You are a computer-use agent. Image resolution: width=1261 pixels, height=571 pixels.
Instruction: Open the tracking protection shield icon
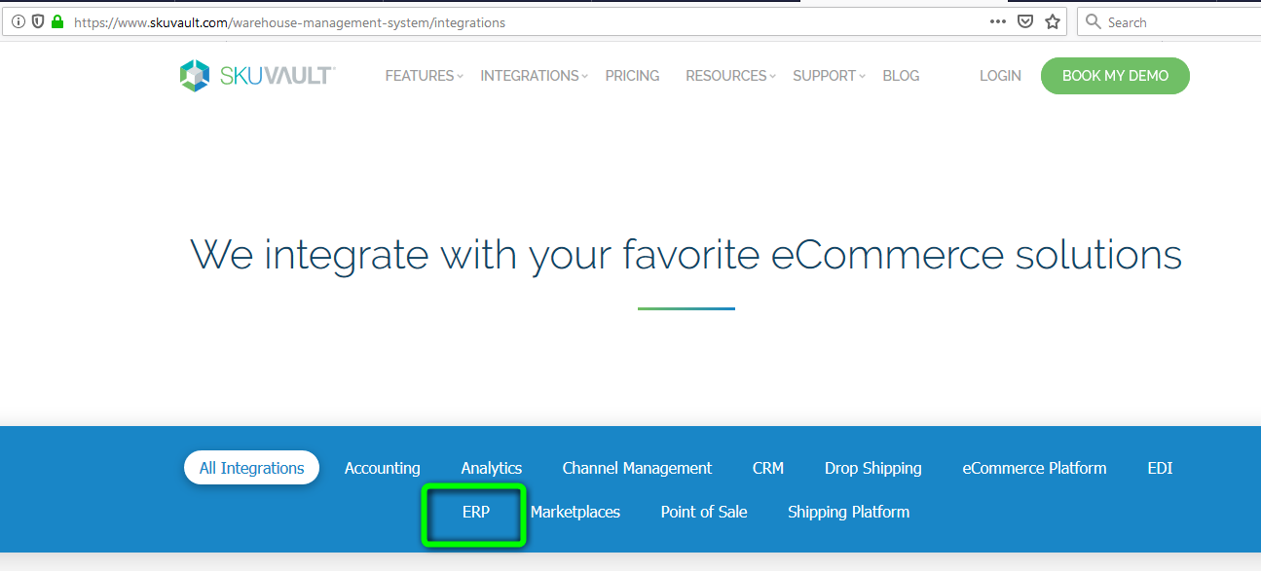(38, 21)
